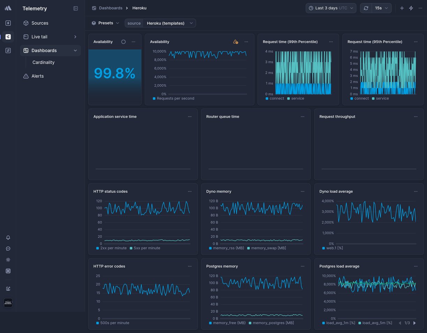
Task: Open options for Dyno memory chart
Action: coord(302,192)
